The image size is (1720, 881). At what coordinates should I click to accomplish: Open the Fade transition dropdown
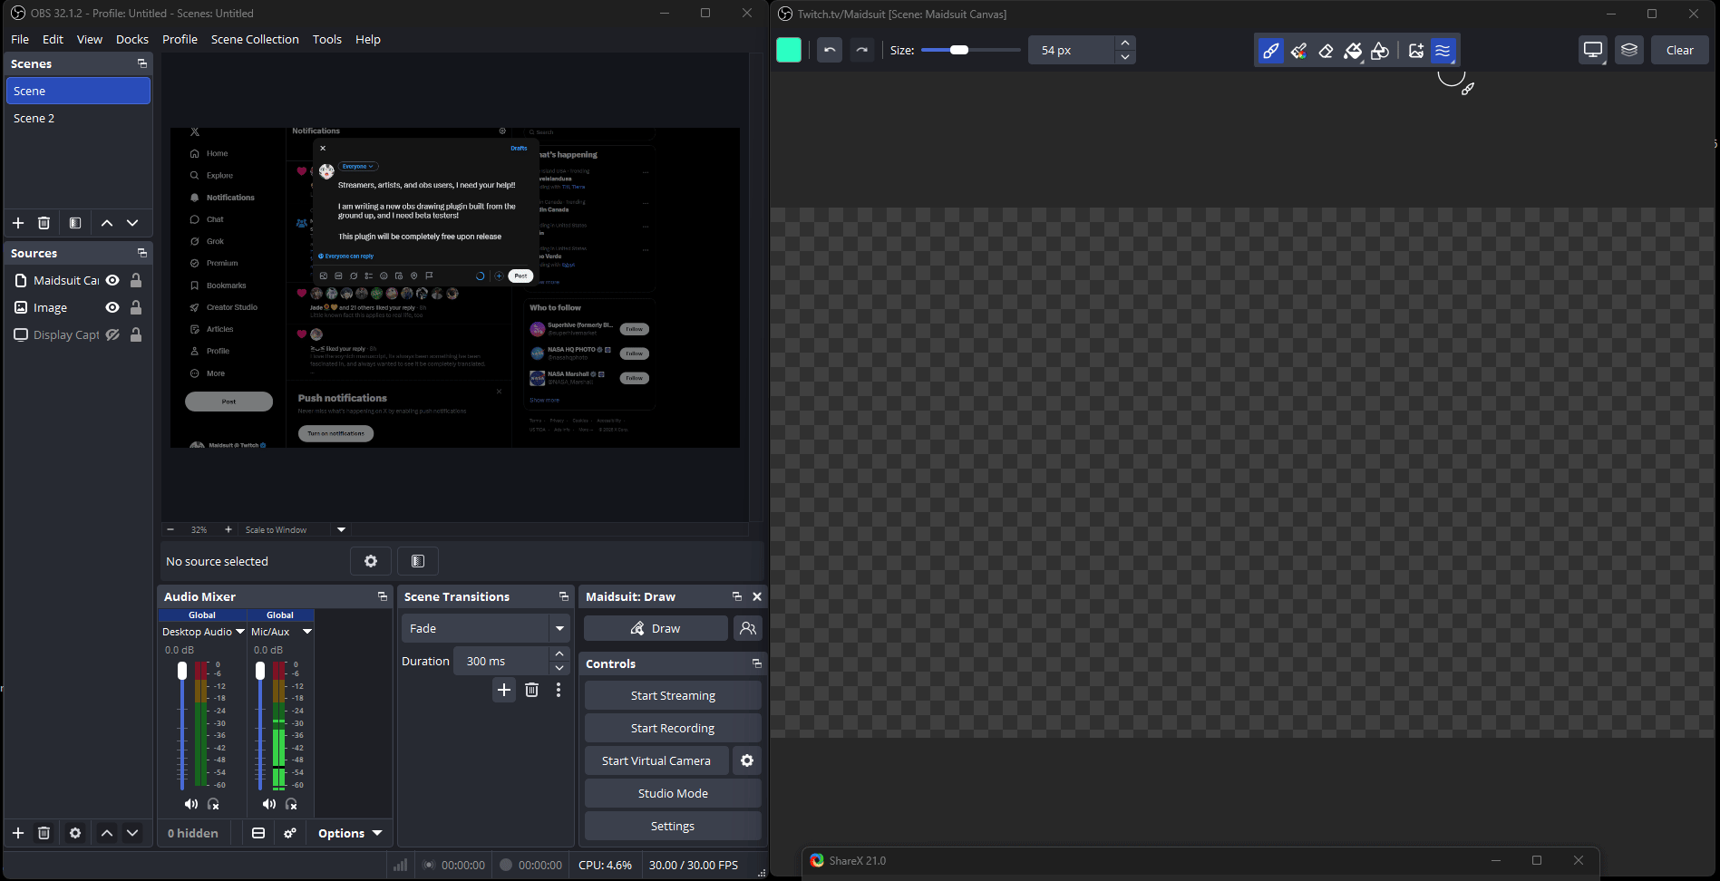click(x=485, y=628)
